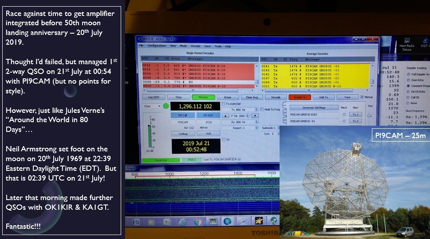Select Own Echo Doppler option

point(408,80)
